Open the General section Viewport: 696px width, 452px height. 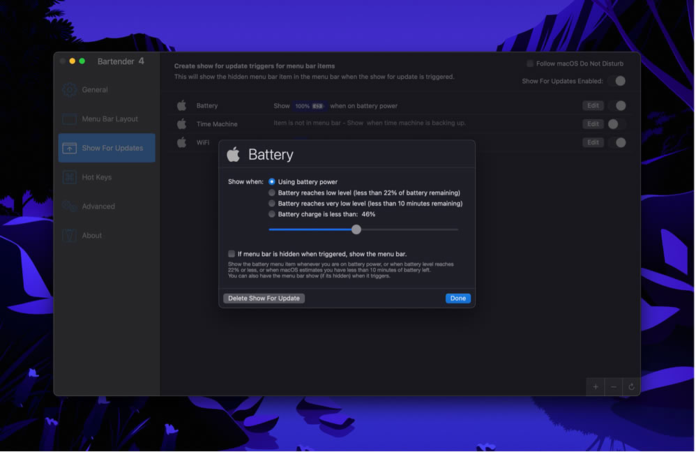pos(107,90)
